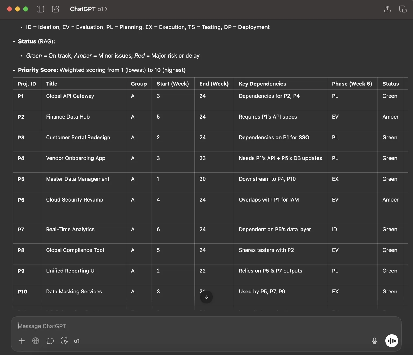Click start week '6' in P7 row

coord(158,229)
